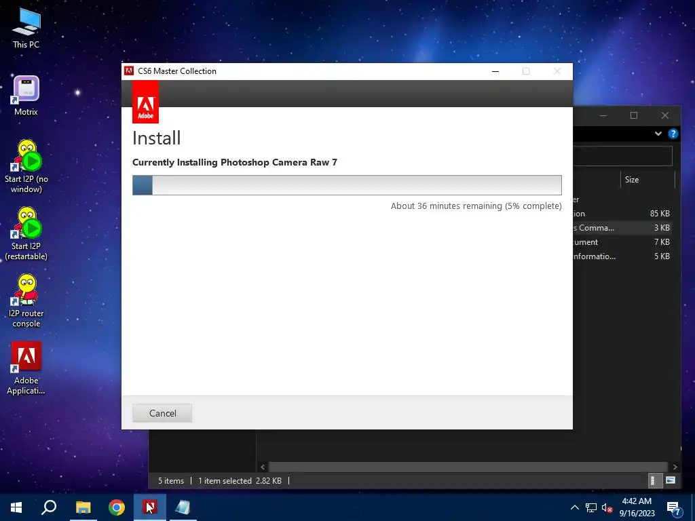Select the 85 KB file row in Explorer
Screen dimensions: 695x521
(622, 214)
